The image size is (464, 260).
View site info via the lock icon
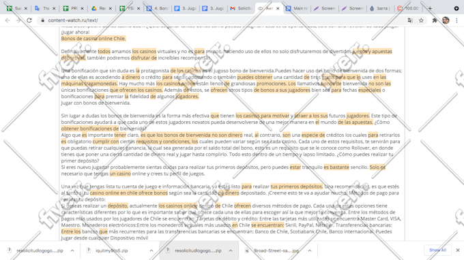42,20
